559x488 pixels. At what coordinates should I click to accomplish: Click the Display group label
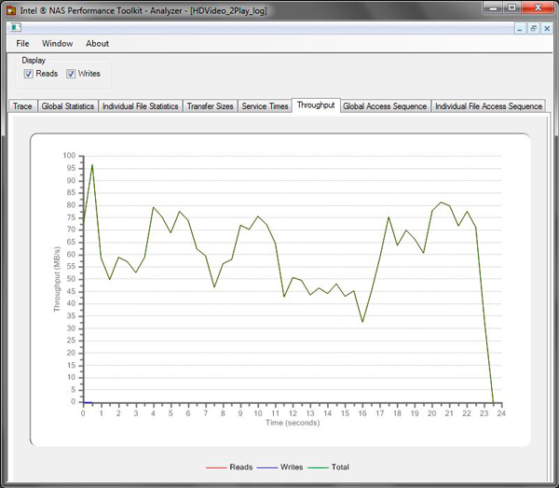(34, 61)
